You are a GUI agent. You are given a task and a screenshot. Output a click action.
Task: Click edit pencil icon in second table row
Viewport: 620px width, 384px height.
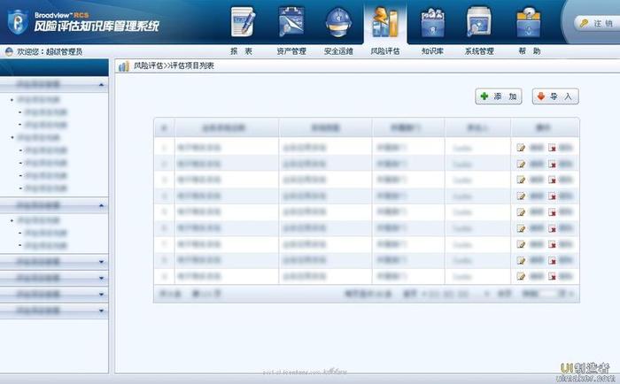(x=521, y=164)
